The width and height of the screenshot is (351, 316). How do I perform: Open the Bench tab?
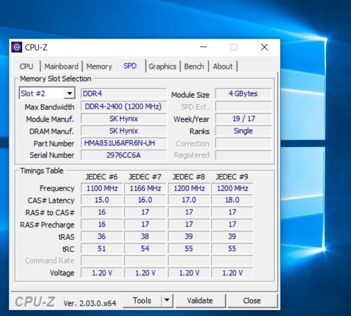point(194,67)
